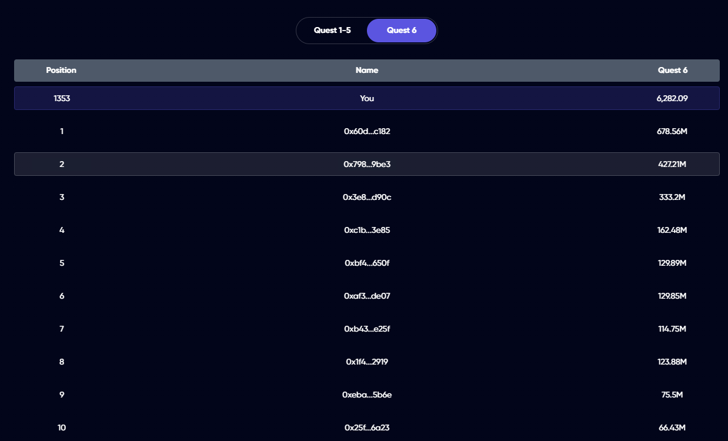This screenshot has height=441, width=728.
Task: Click wallet address 0x1f4...2919
Action: [367, 362]
